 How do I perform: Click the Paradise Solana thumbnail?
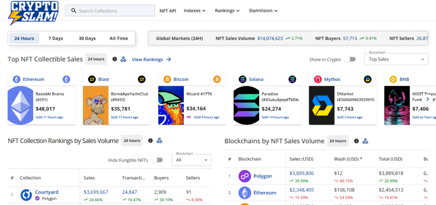tap(247, 105)
